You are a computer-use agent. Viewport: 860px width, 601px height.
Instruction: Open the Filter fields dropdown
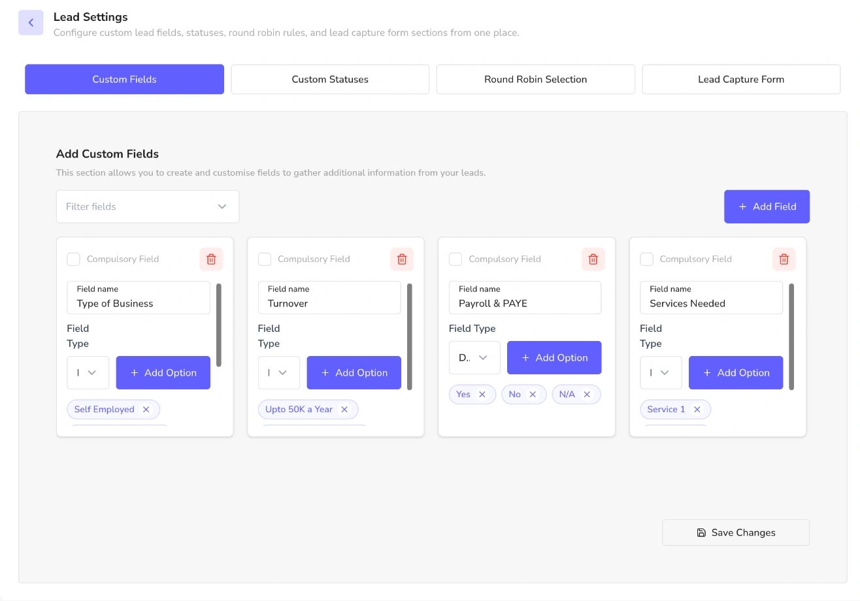pos(148,206)
